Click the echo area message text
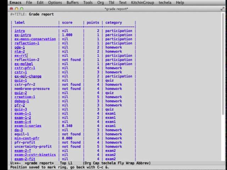Image resolution: width=227 pixels, height=170 pixels. [60, 167]
